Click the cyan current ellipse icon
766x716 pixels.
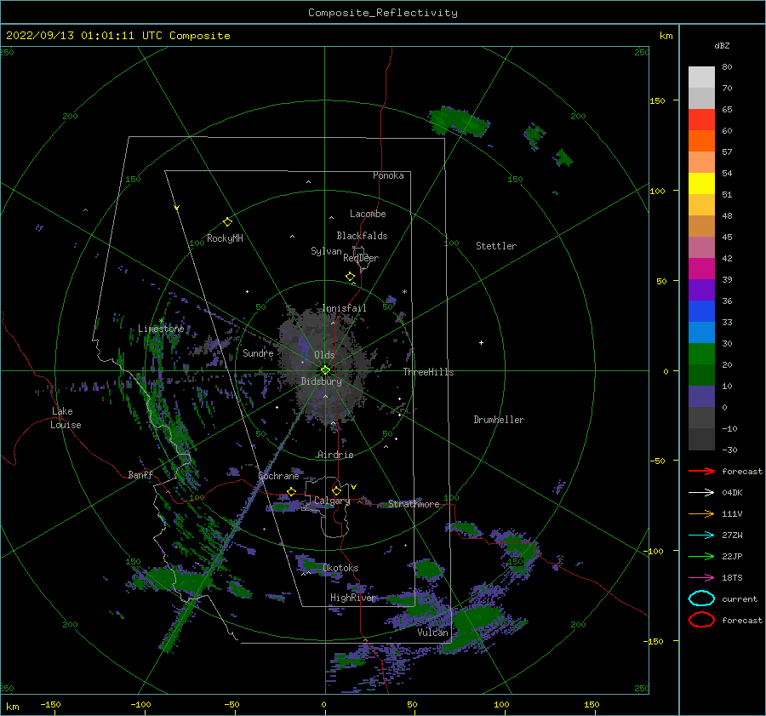[701, 599]
